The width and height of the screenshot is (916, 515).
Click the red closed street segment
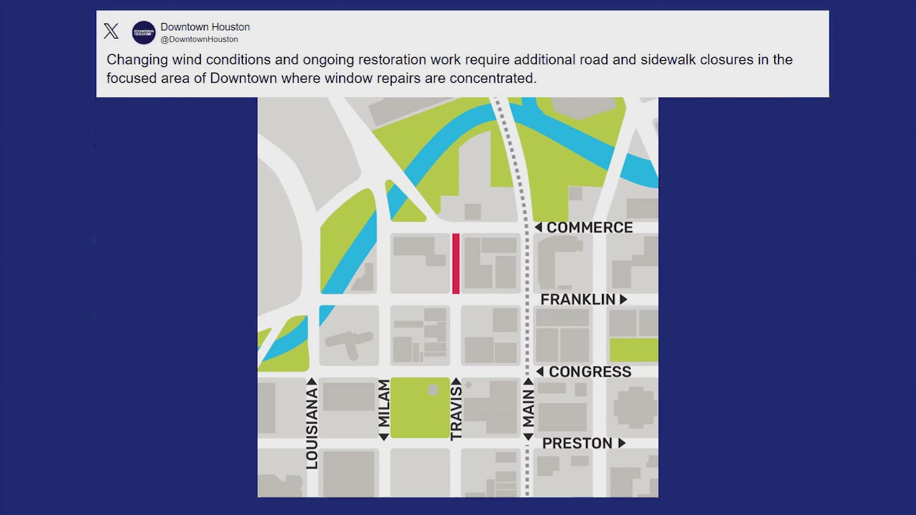[456, 263]
